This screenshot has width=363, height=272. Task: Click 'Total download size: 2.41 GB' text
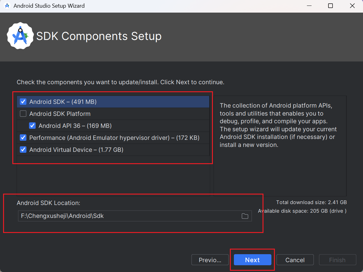pyautogui.click(x=311, y=203)
